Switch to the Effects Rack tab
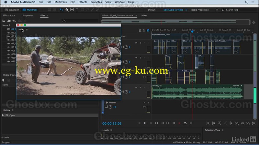 point(9,15)
